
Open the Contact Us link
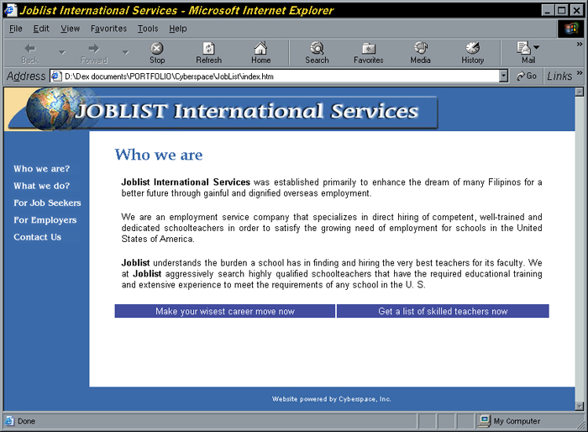38,237
